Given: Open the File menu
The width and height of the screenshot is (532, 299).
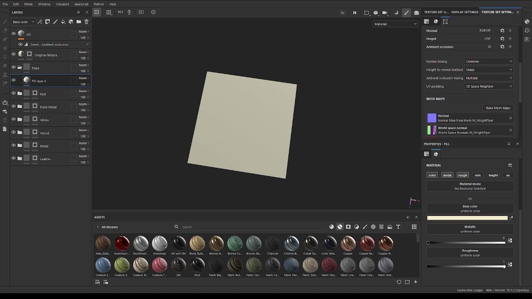Looking at the screenshot, I should [5, 4].
